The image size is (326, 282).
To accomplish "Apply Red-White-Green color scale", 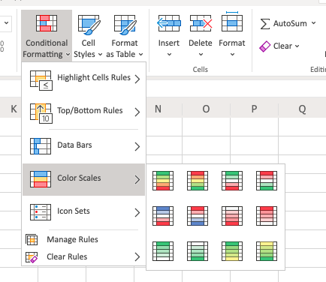I will click(x=267, y=181).
